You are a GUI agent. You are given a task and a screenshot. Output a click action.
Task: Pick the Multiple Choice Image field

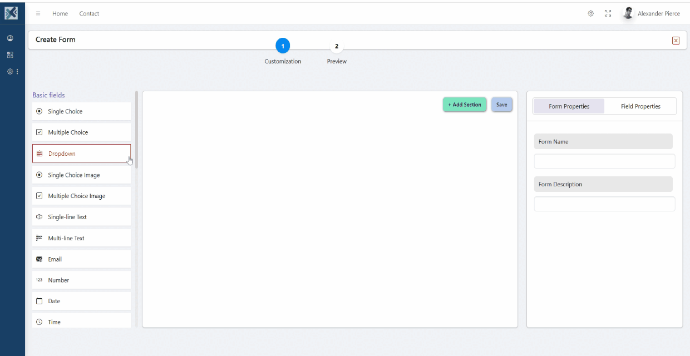81,196
